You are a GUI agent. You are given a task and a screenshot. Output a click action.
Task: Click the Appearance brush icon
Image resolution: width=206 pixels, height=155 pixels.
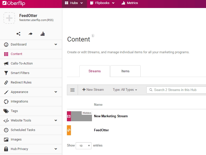[x=6, y=92]
